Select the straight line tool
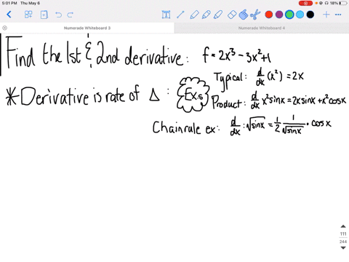The height and width of the screenshot is (262, 349). coord(180,15)
